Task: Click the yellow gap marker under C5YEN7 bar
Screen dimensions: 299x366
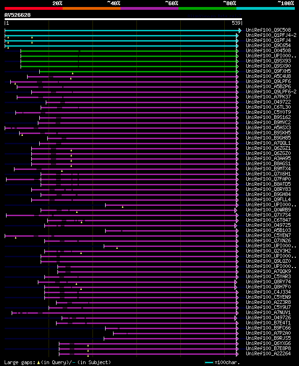Action: [x=16, y=238]
